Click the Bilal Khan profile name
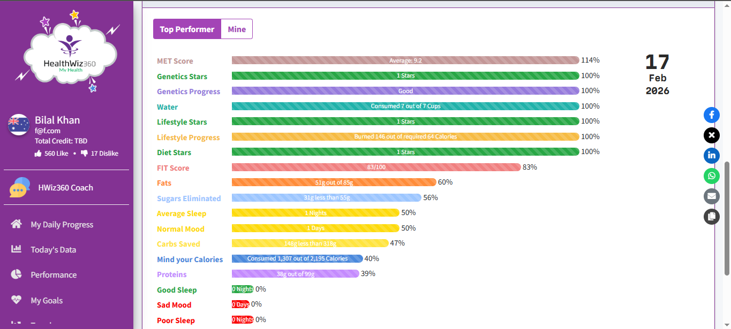731x329 pixels. [x=57, y=120]
